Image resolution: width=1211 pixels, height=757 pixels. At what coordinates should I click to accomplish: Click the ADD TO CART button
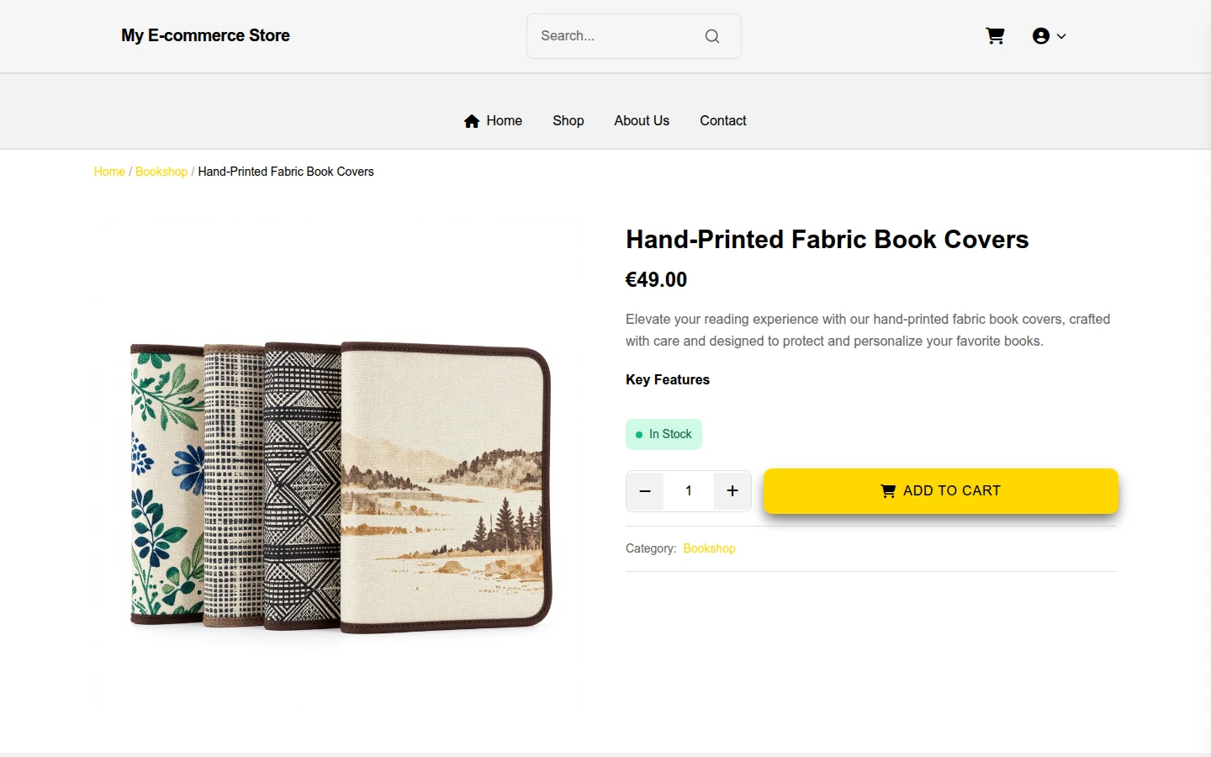coord(941,491)
